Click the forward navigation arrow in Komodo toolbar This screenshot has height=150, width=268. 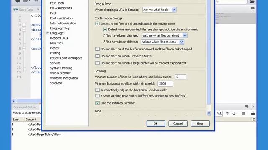pos(26,1)
